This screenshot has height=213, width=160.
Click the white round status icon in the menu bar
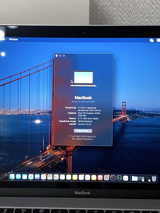pyautogui.click(x=151, y=40)
